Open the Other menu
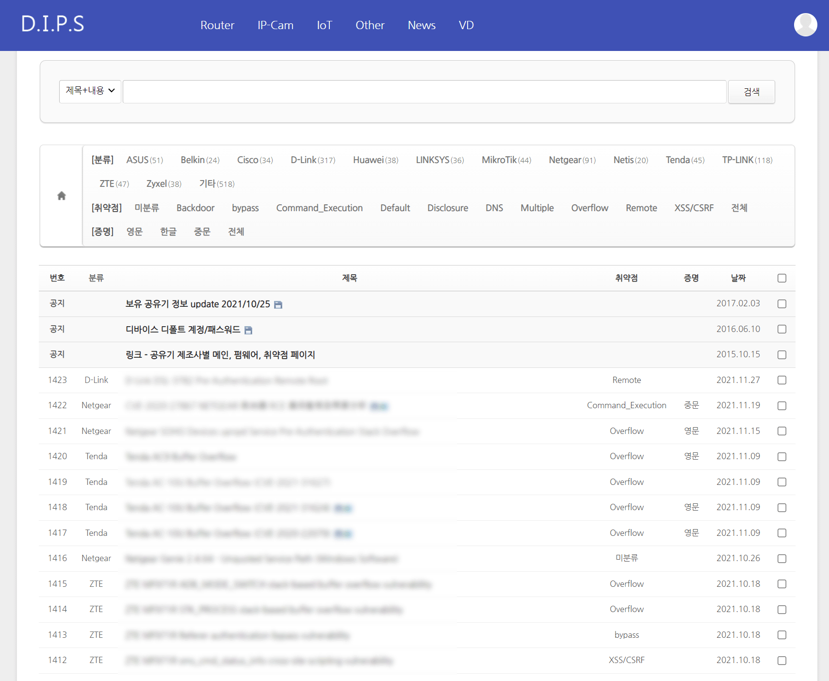 point(370,25)
